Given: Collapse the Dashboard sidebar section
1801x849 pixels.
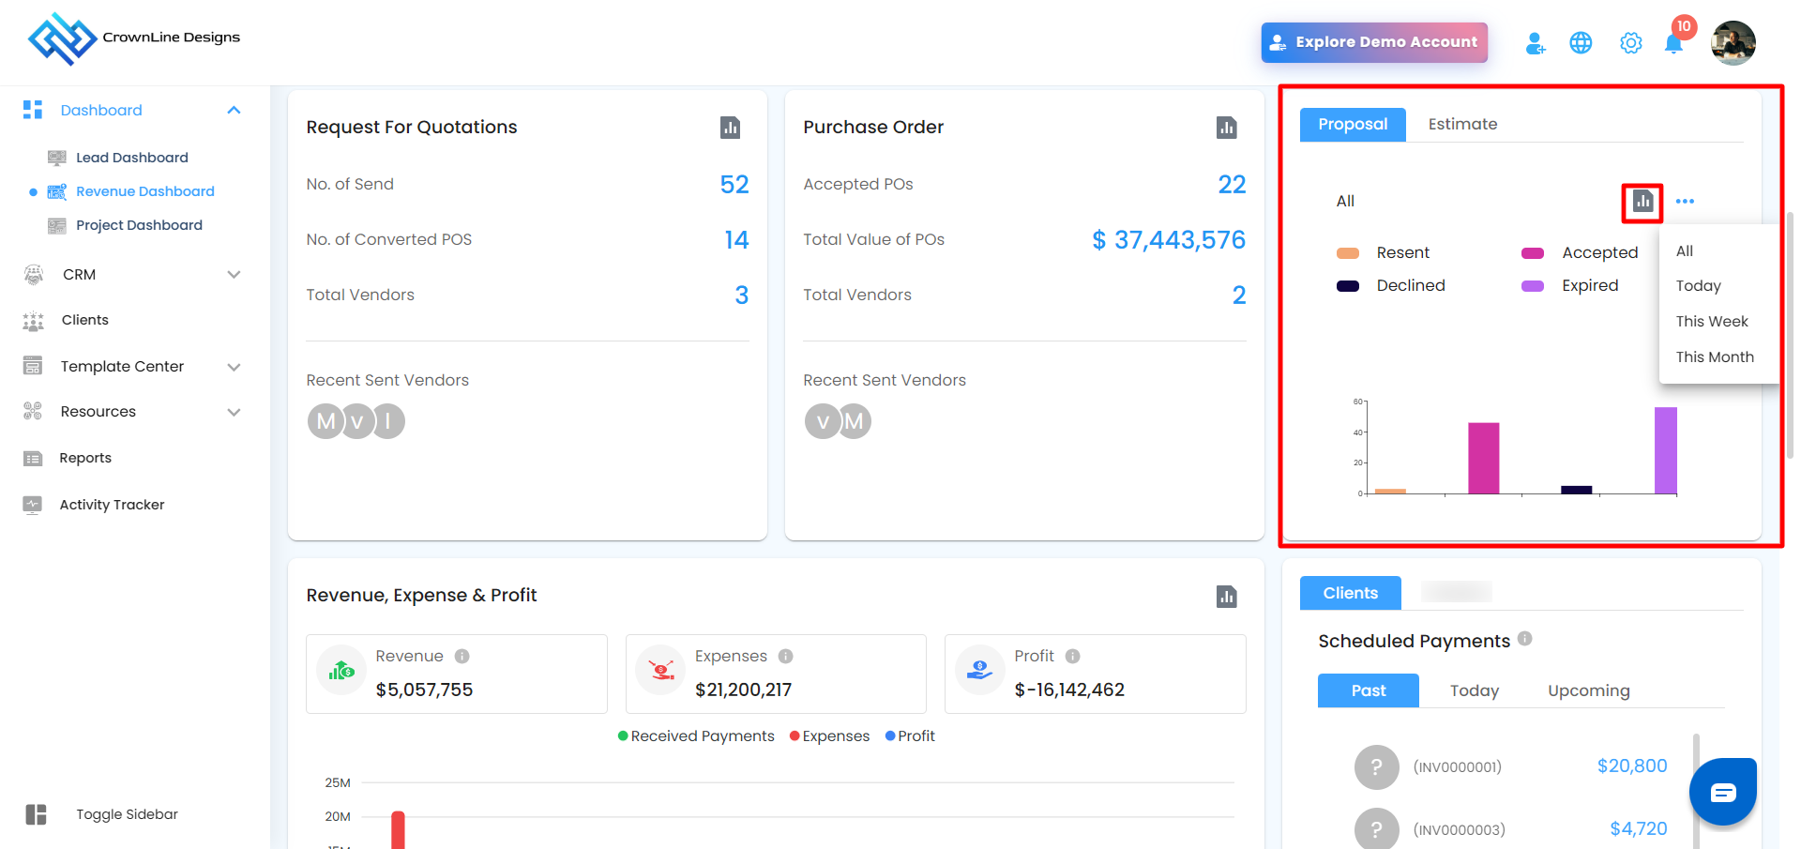Looking at the screenshot, I should [234, 111].
